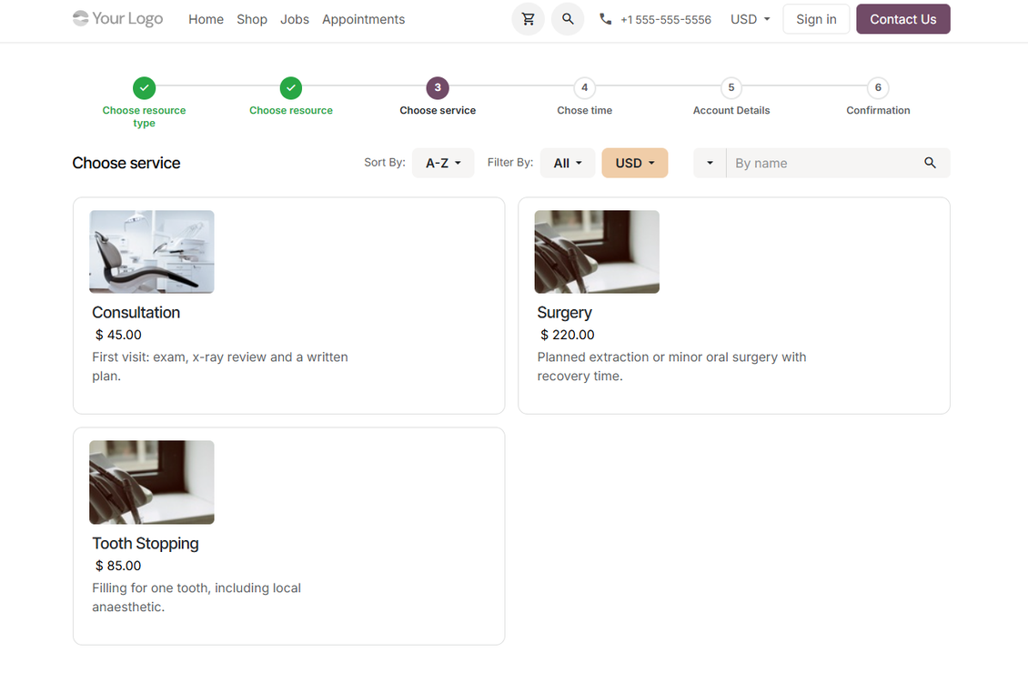The width and height of the screenshot is (1028, 673).
Task: Click completed step check for Choose resource type
Action: click(145, 88)
